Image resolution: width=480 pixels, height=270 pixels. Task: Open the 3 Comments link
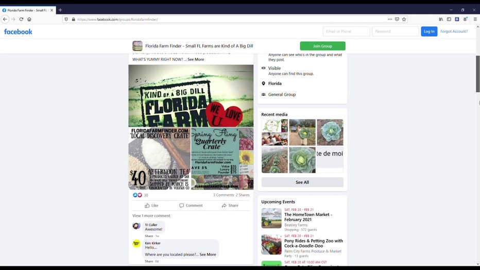[224, 195]
